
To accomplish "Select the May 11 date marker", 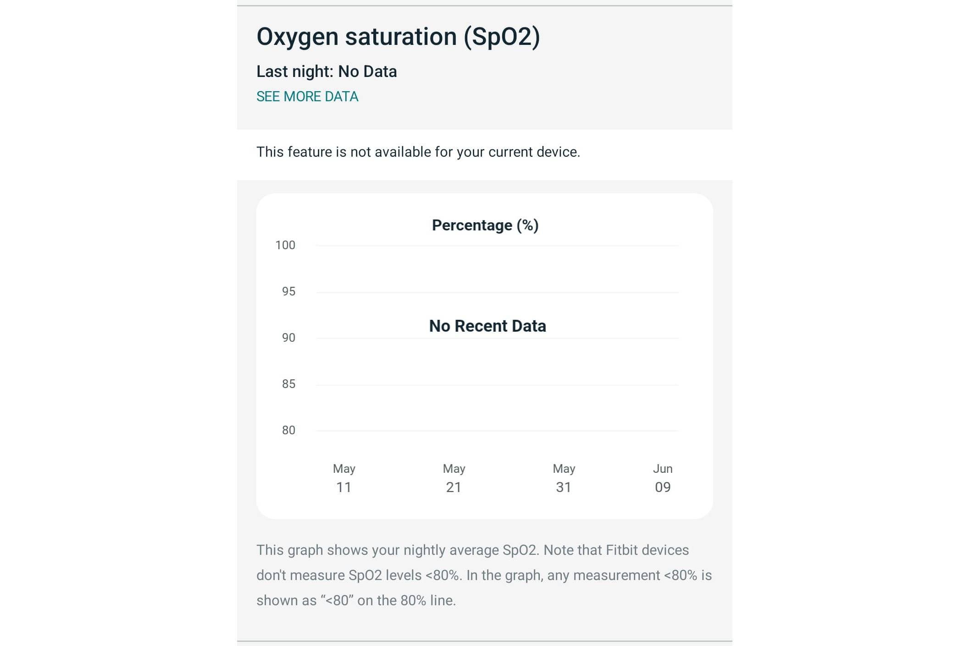I will (x=344, y=478).
